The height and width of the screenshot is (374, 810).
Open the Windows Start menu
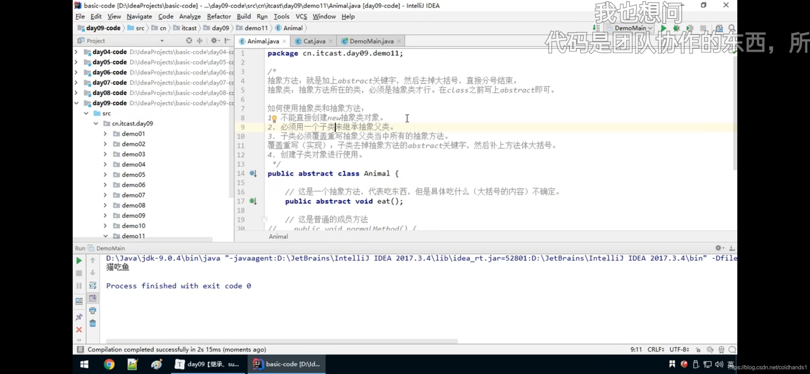[x=84, y=364]
